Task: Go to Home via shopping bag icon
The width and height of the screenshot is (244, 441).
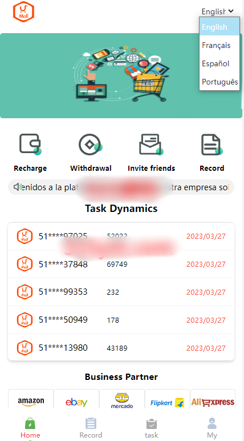Action: [x=30, y=423]
